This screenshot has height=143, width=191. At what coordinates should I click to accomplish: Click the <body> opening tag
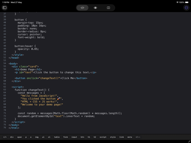pos(13,64)
